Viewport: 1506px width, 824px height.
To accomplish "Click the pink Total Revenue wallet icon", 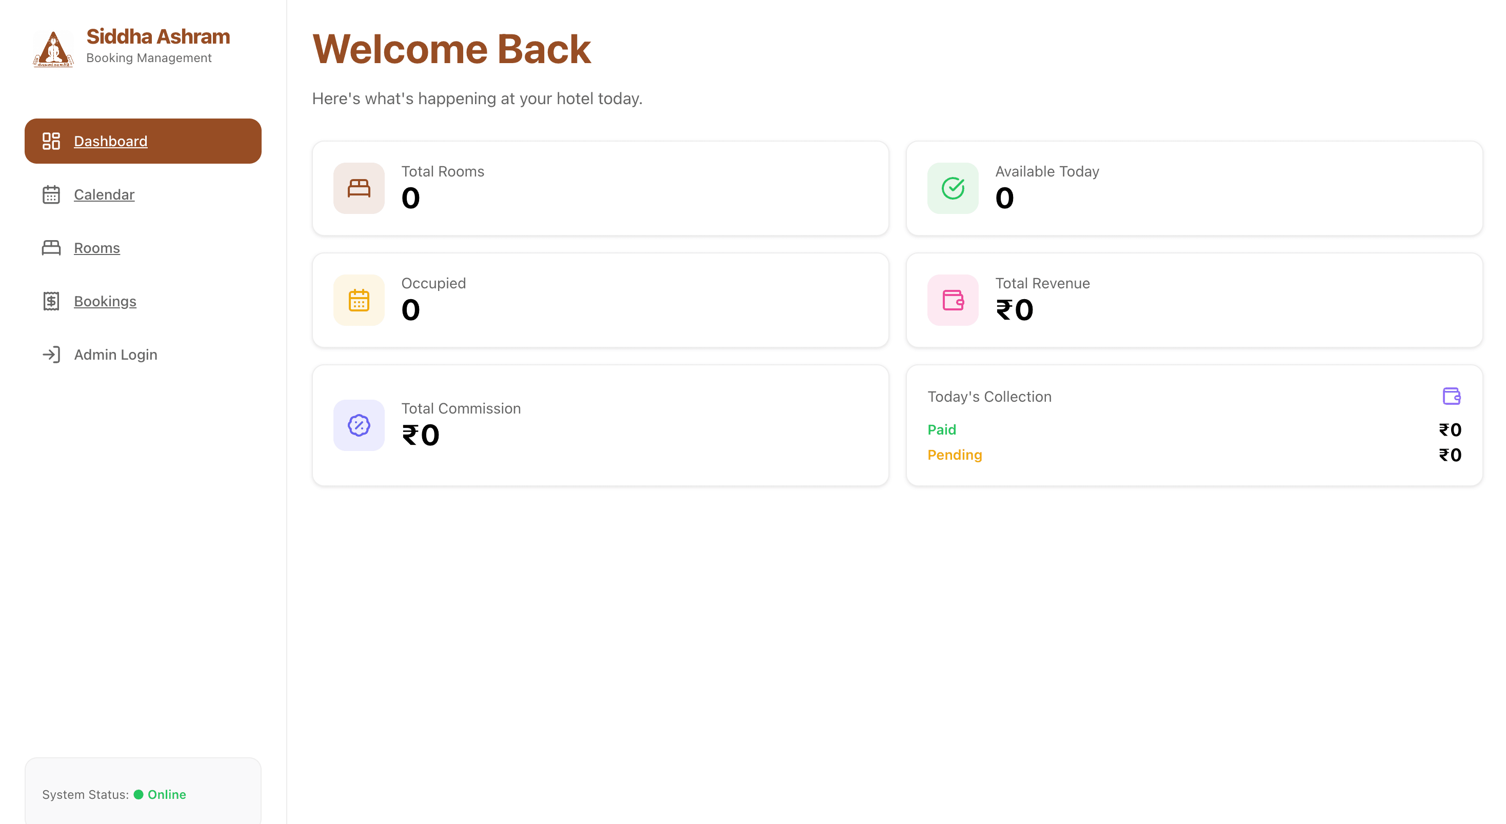I will pyautogui.click(x=953, y=300).
